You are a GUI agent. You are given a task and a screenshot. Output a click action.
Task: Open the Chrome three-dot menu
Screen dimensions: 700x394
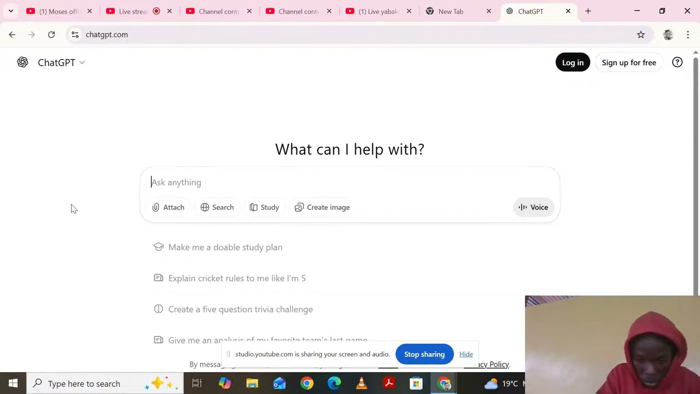688,34
